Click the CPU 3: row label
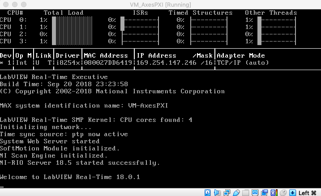 13,41
